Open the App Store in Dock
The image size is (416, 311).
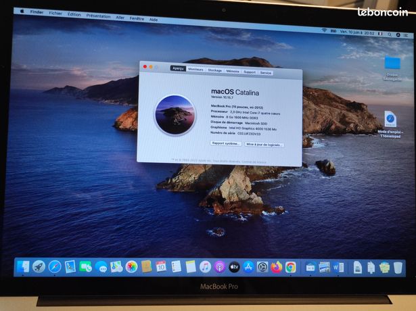pyautogui.click(x=248, y=267)
